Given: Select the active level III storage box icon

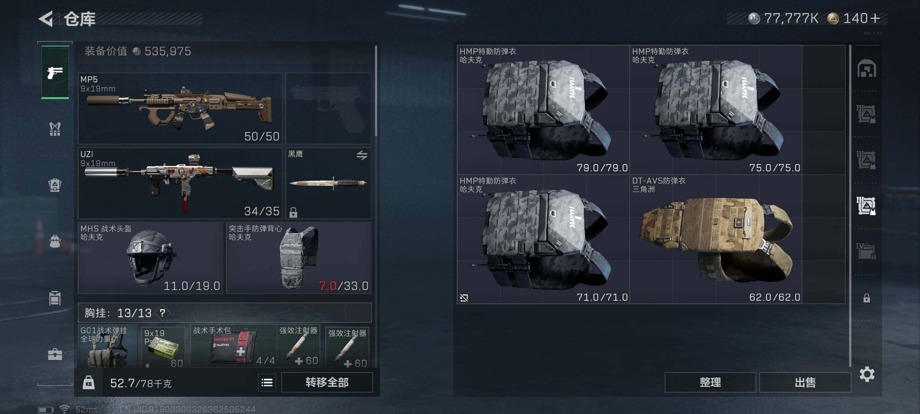Looking at the screenshot, I should click(x=866, y=206).
